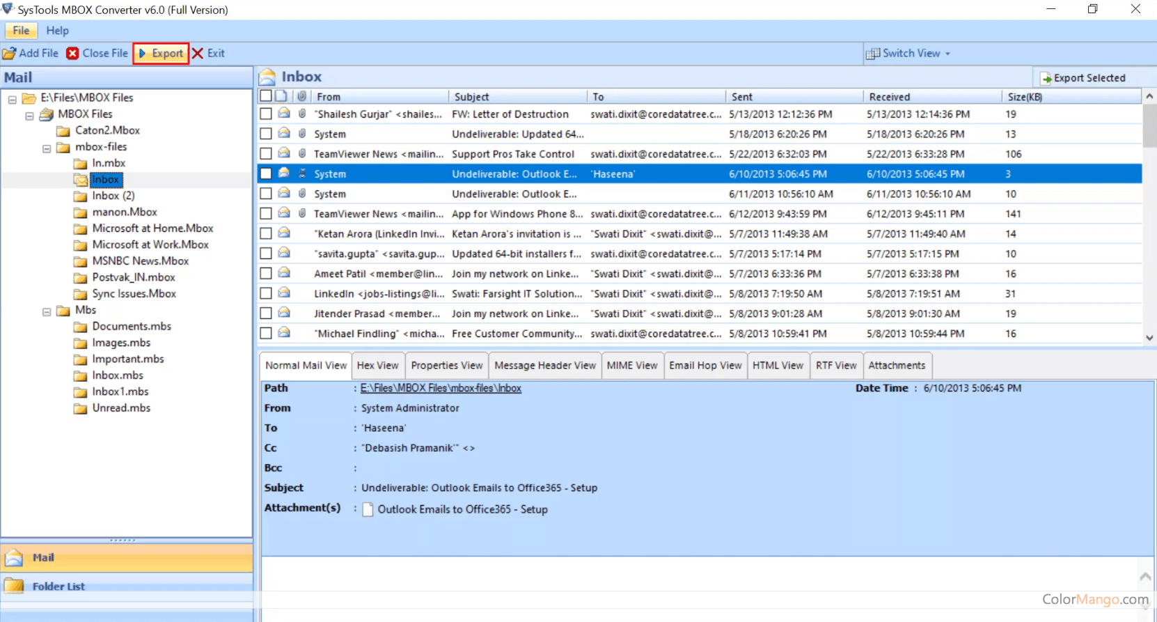Open the Switch View dropdown
Image resolution: width=1157 pixels, height=622 pixels.
click(908, 54)
